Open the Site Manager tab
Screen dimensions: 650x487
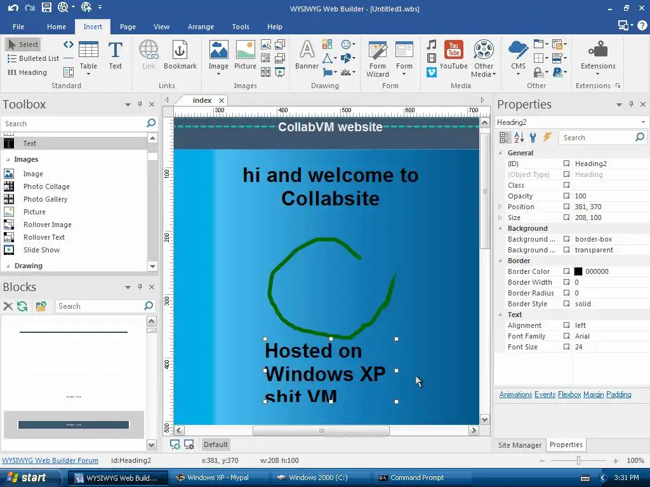[519, 445]
